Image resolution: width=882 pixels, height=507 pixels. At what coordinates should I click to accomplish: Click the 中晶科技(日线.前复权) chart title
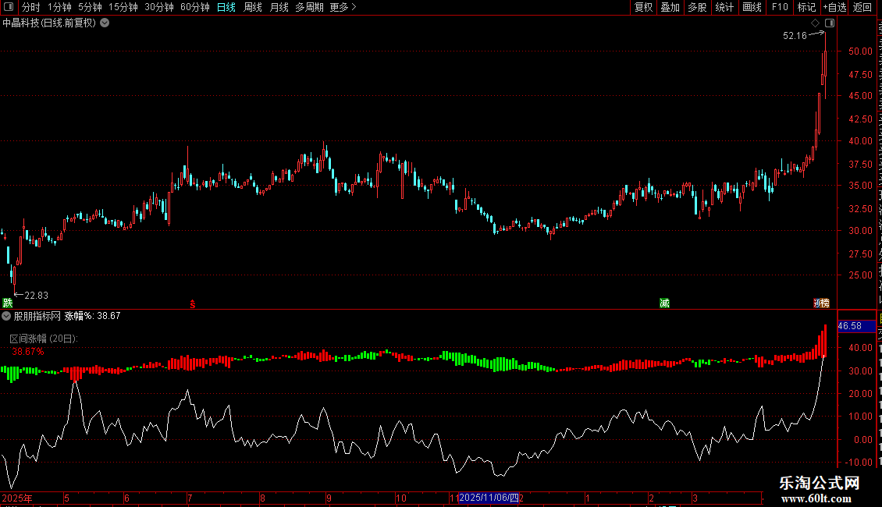[49, 23]
